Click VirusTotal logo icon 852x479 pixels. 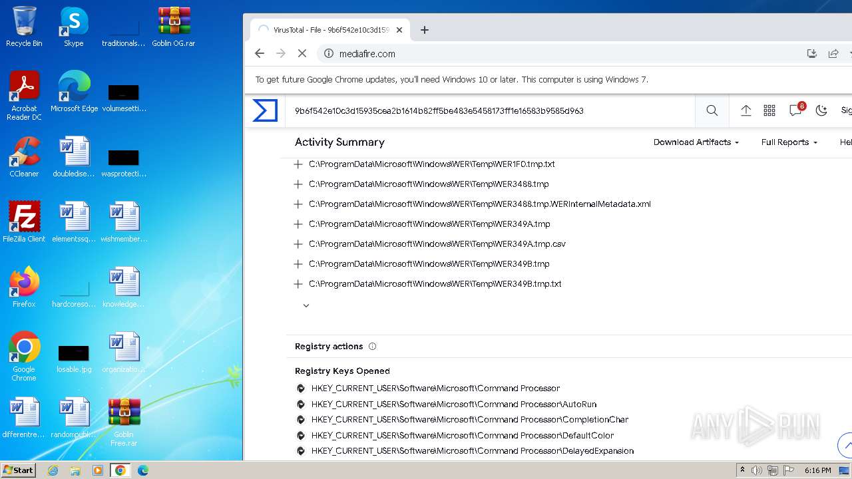[x=265, y=110]
